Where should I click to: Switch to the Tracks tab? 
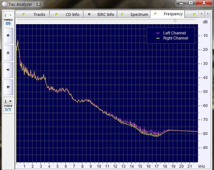[35, 14]
